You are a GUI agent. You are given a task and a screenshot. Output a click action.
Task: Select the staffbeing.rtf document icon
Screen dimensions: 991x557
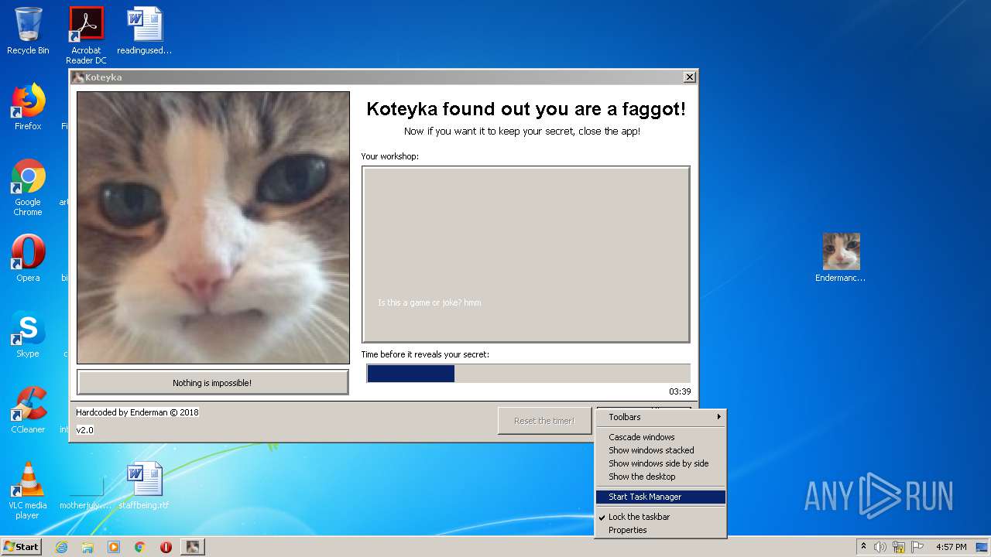pyautogui.click(x=144, y=485)
